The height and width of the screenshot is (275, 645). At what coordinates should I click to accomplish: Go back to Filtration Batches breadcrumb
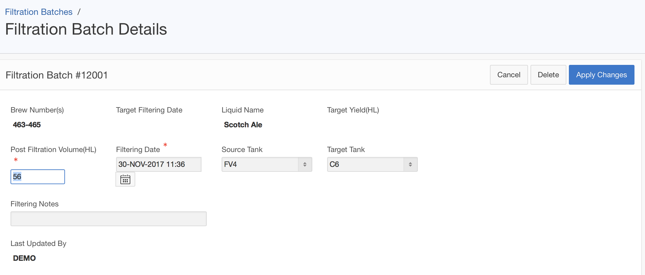click(39, 12)
